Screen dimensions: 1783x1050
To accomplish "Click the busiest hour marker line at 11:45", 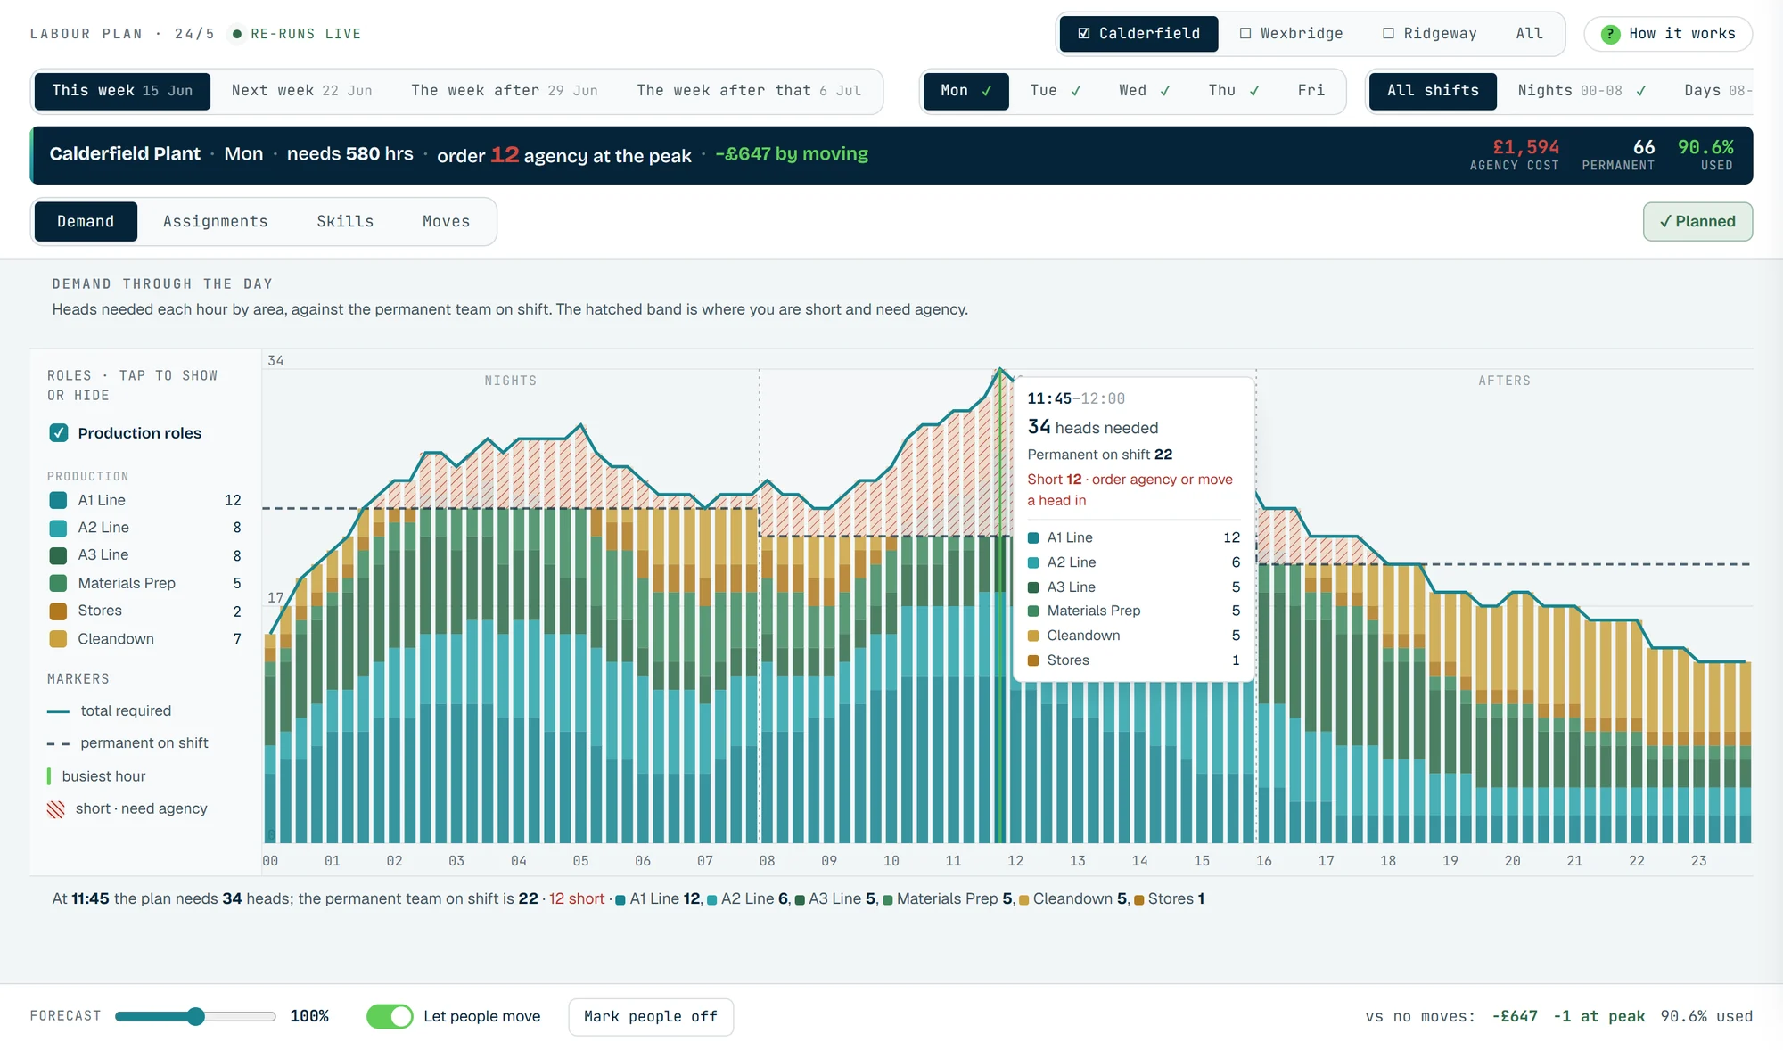I will [1000, 606].
